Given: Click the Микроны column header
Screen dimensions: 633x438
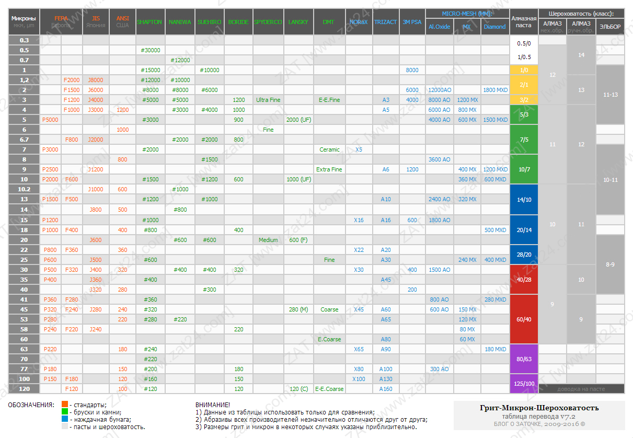Looking at the screenshot, I should [24, 21].
